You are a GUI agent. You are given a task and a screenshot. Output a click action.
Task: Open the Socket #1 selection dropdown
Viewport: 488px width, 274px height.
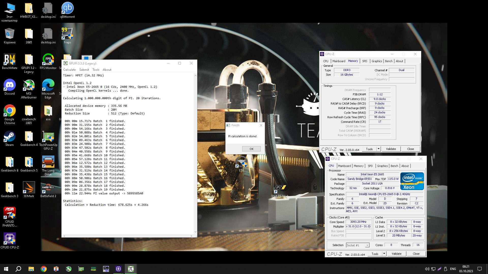pyautogui.click(x=358, y=245)
